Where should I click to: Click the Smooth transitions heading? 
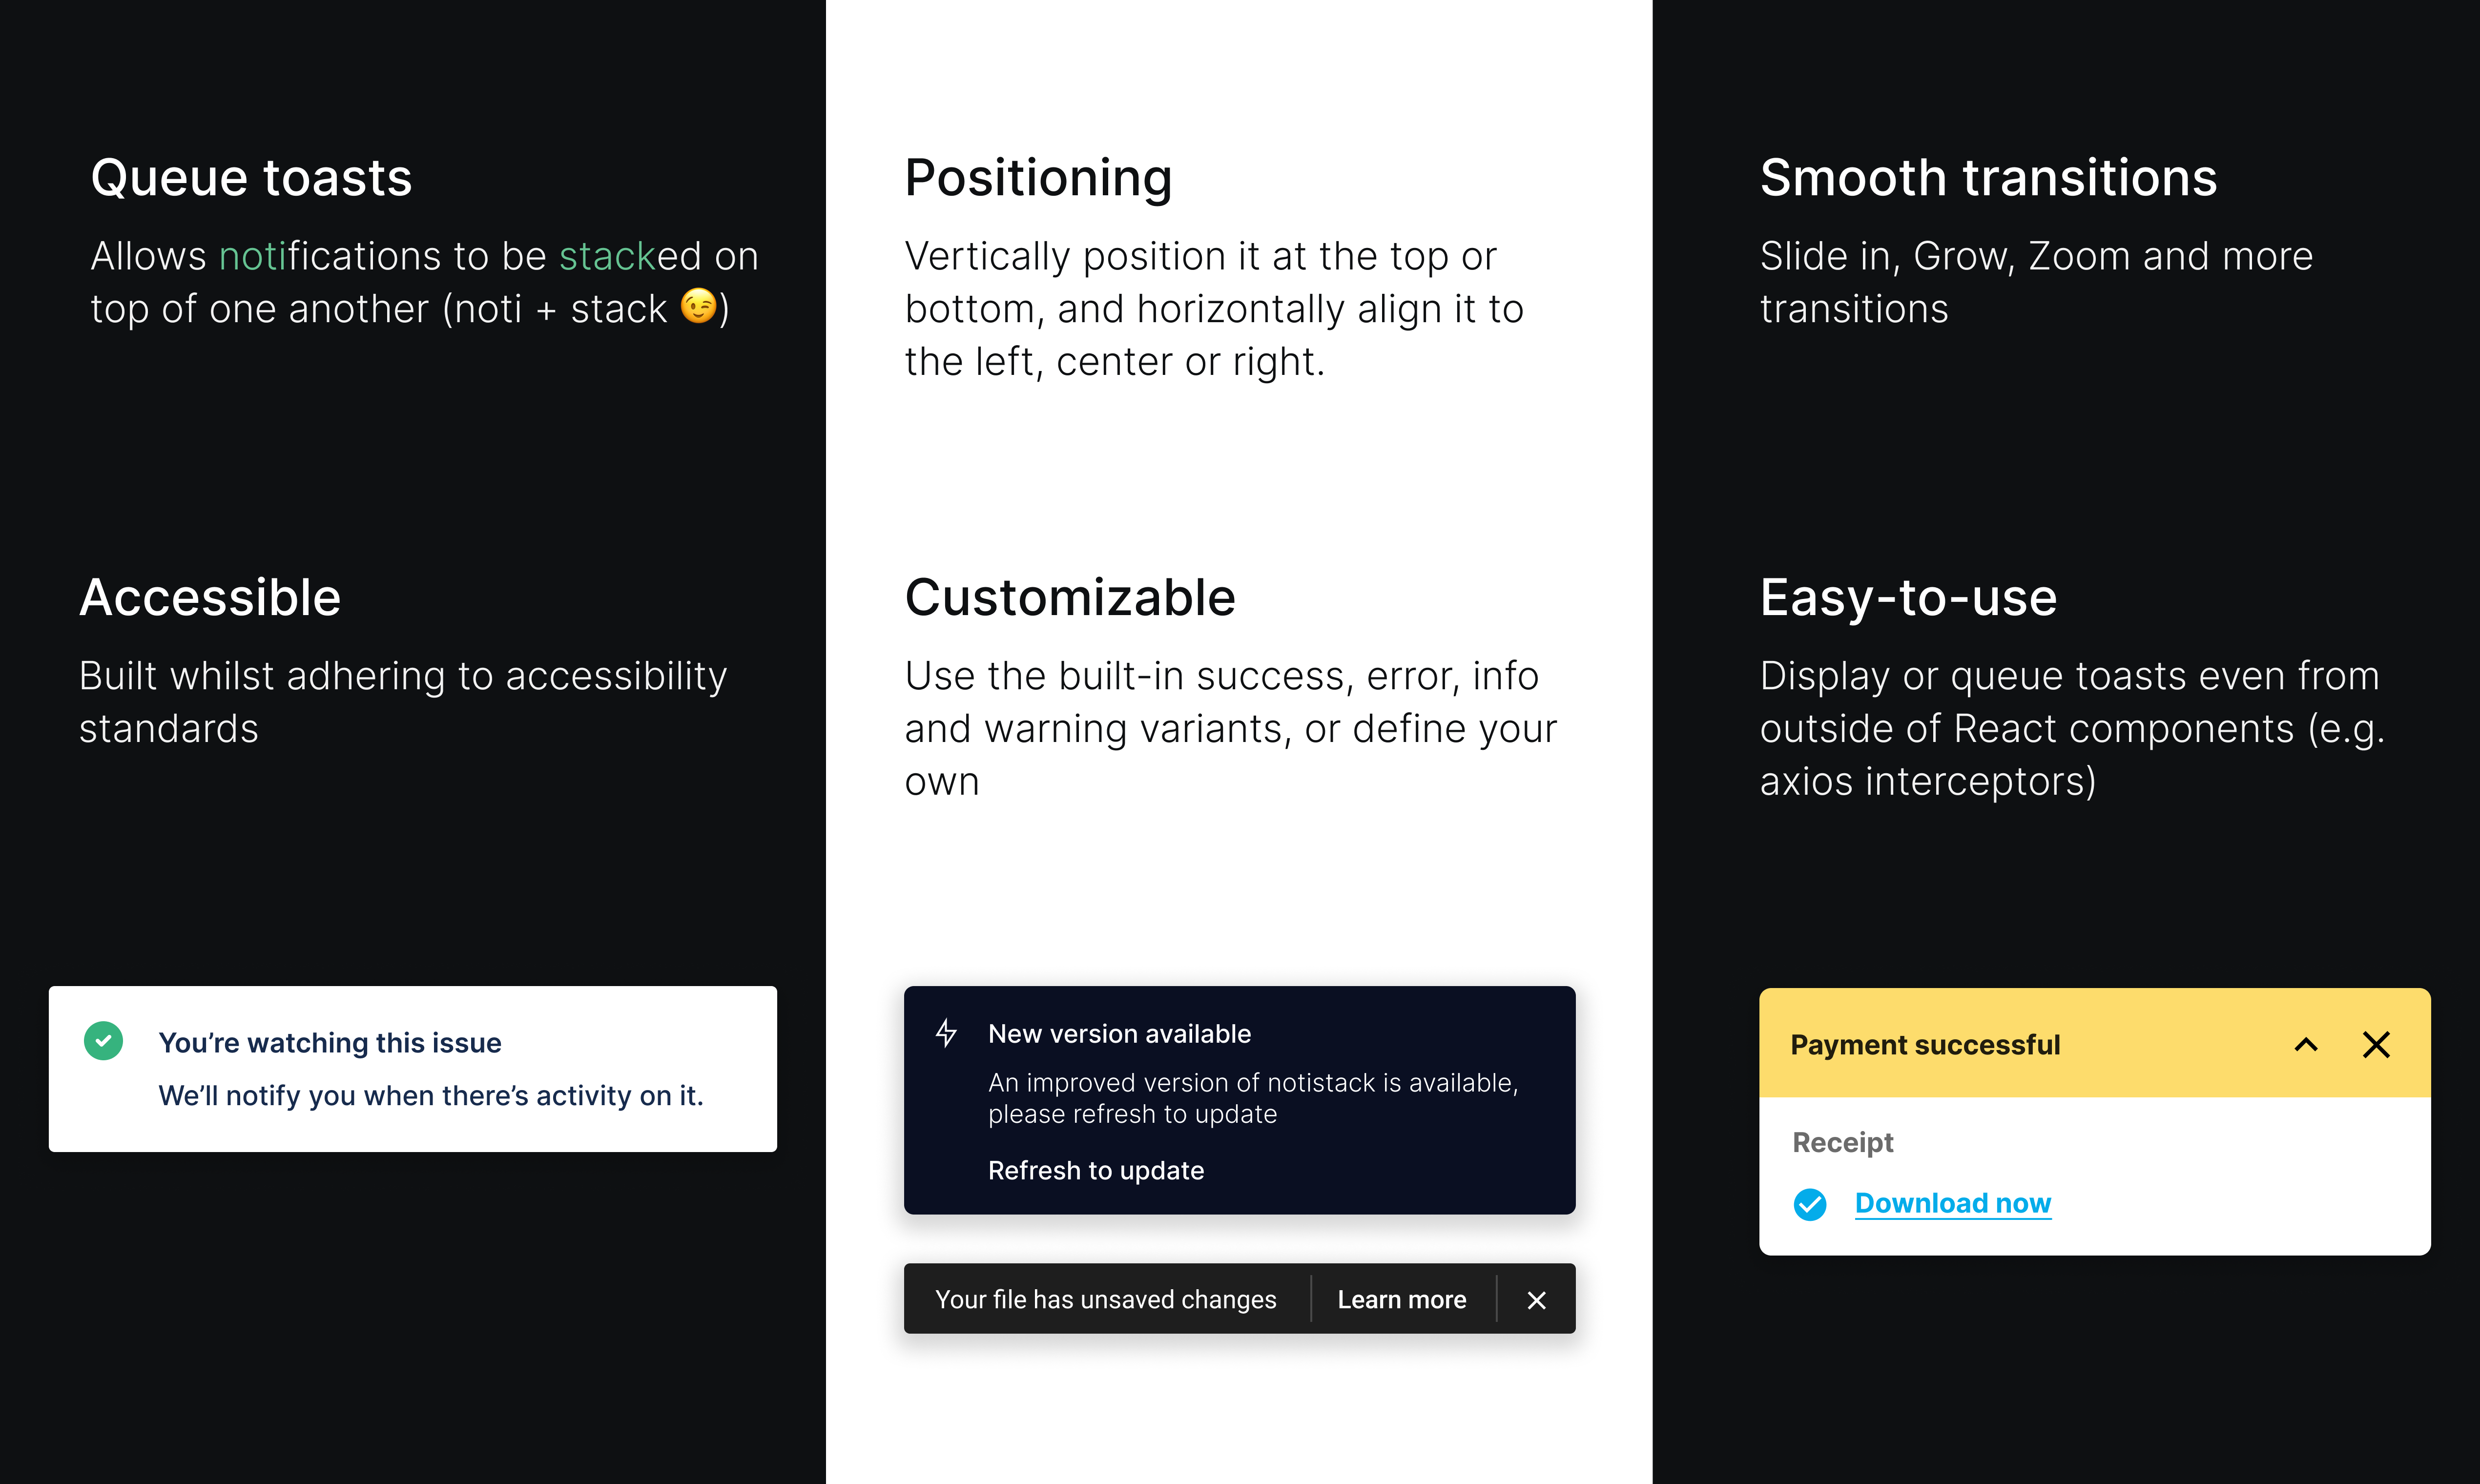pos(1988,178)
